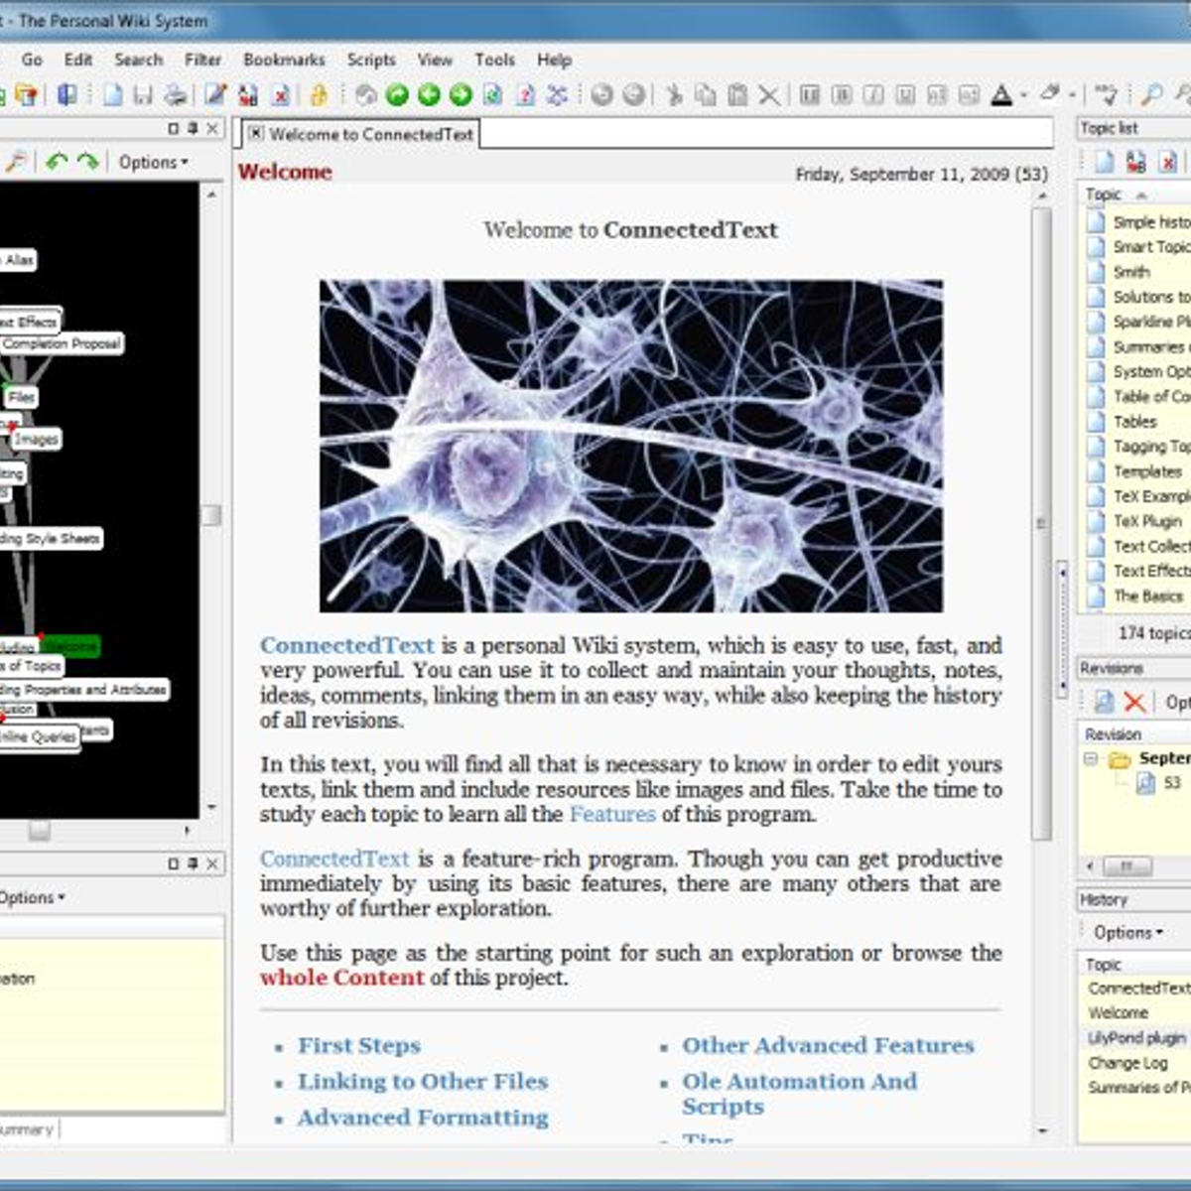Open the lower-left panel Options dropdown

[x=31, y=897]
